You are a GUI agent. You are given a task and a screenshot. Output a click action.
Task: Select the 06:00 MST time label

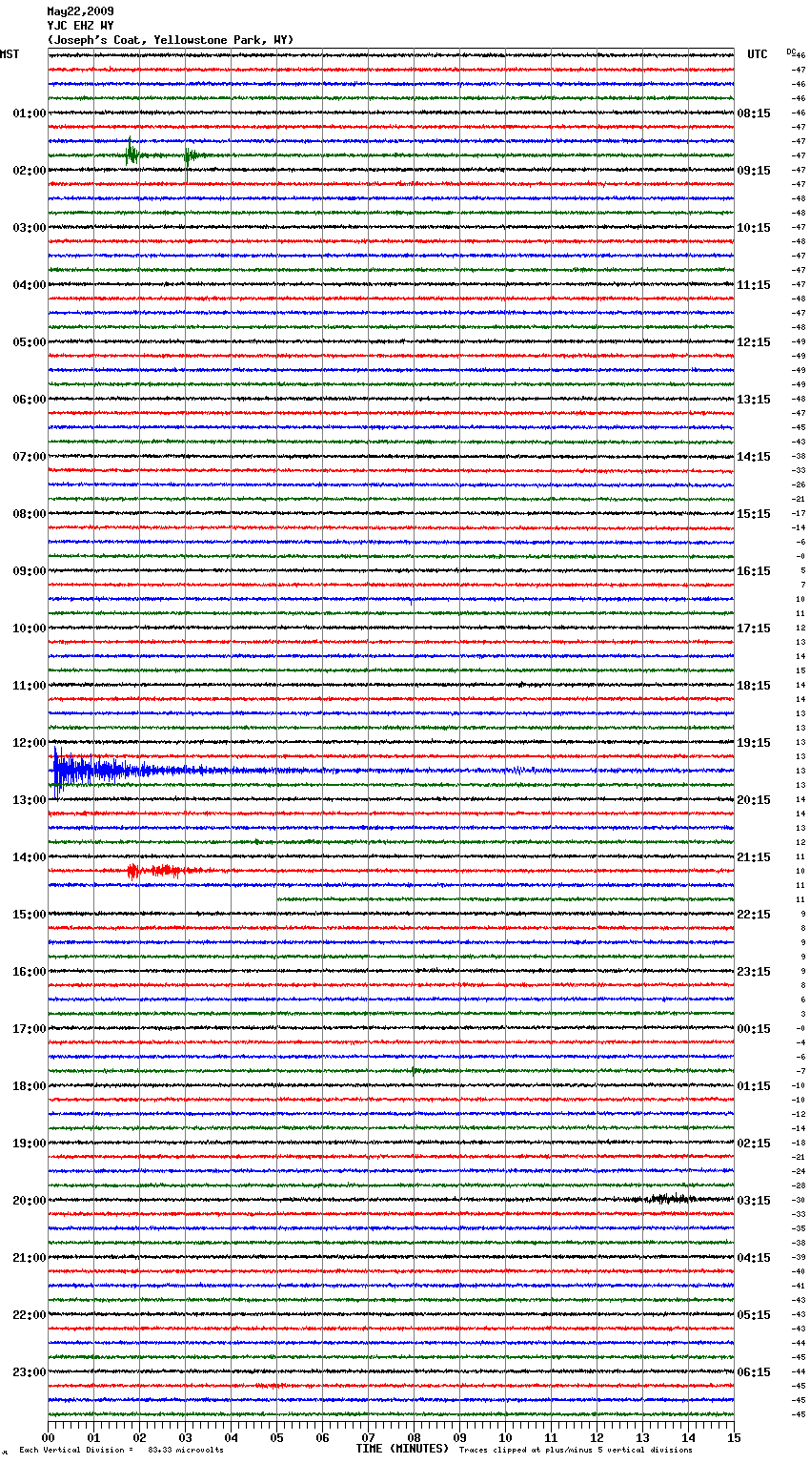30,400
